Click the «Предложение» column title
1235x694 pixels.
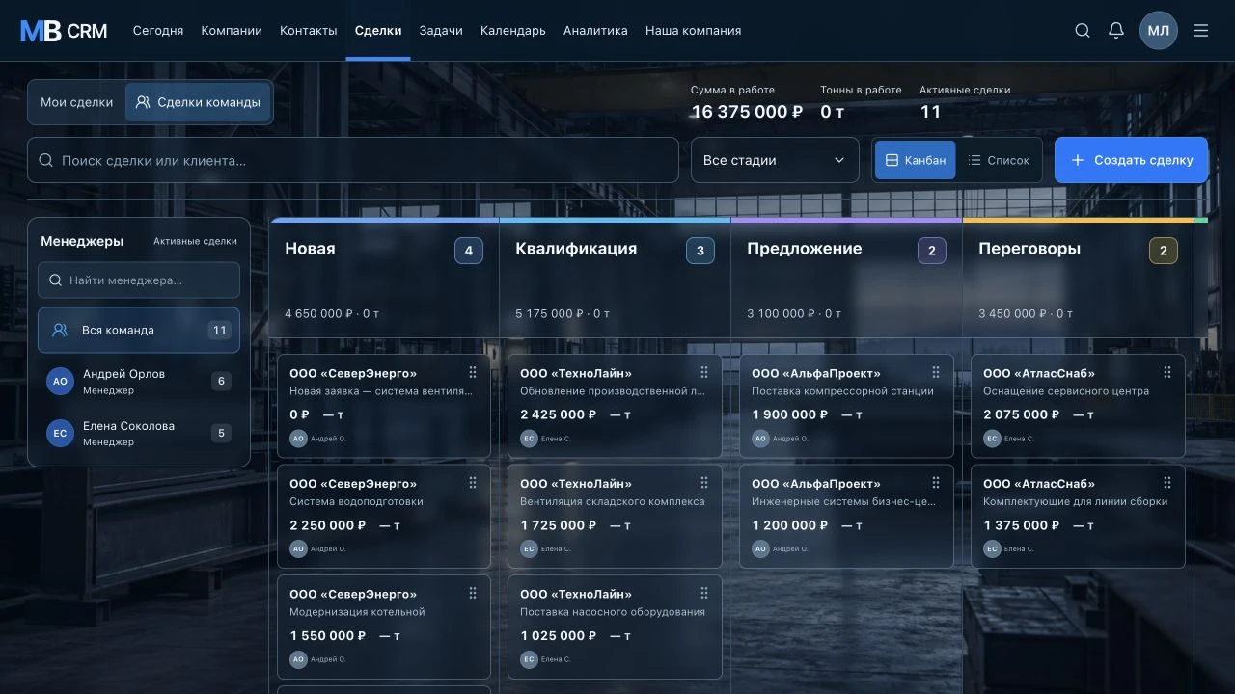[805, 249]
